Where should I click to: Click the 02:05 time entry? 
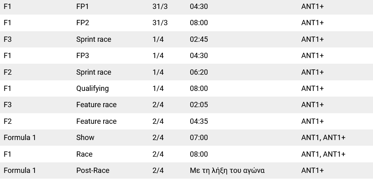[x=199, y=105]
